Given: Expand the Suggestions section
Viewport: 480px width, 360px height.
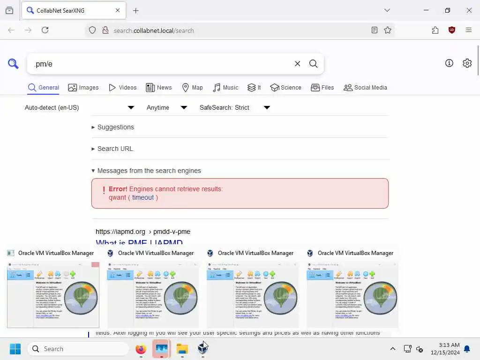Looking at the screenshot, I should point(112,127).
